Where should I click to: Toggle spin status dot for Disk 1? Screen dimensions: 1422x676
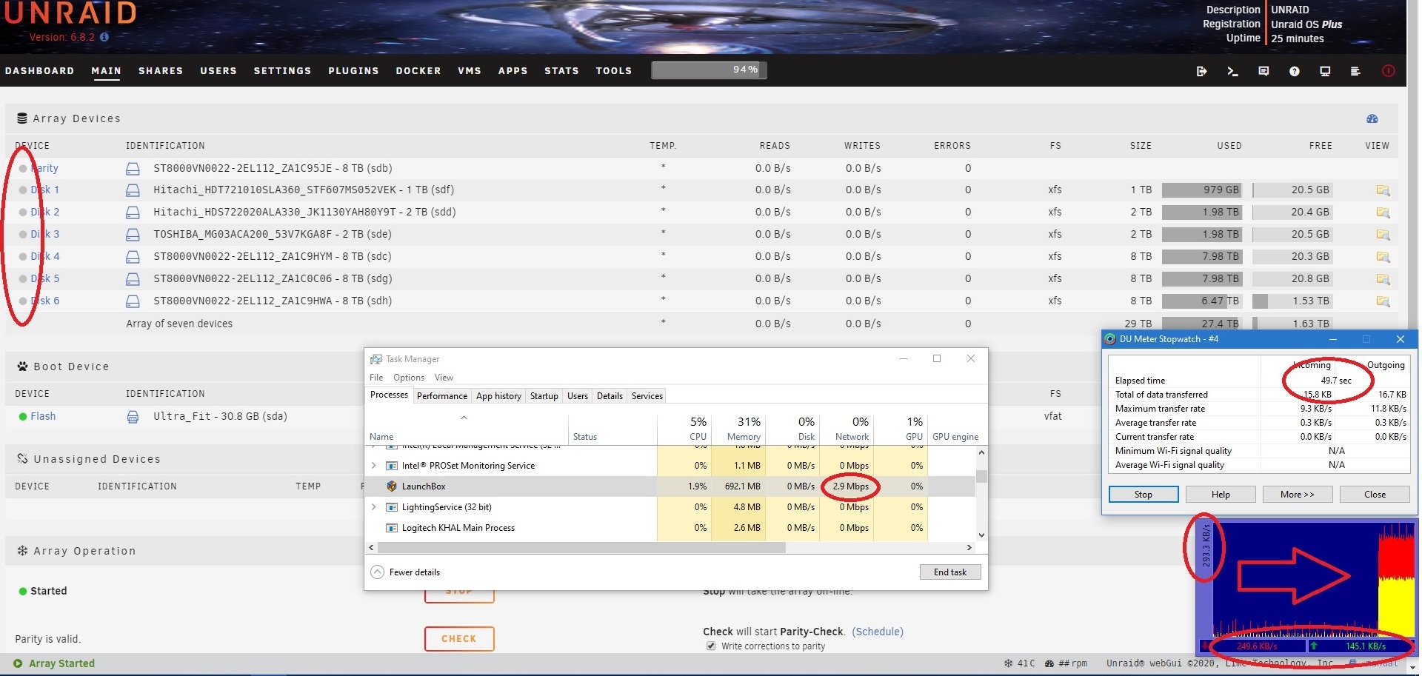pos(23,190)
